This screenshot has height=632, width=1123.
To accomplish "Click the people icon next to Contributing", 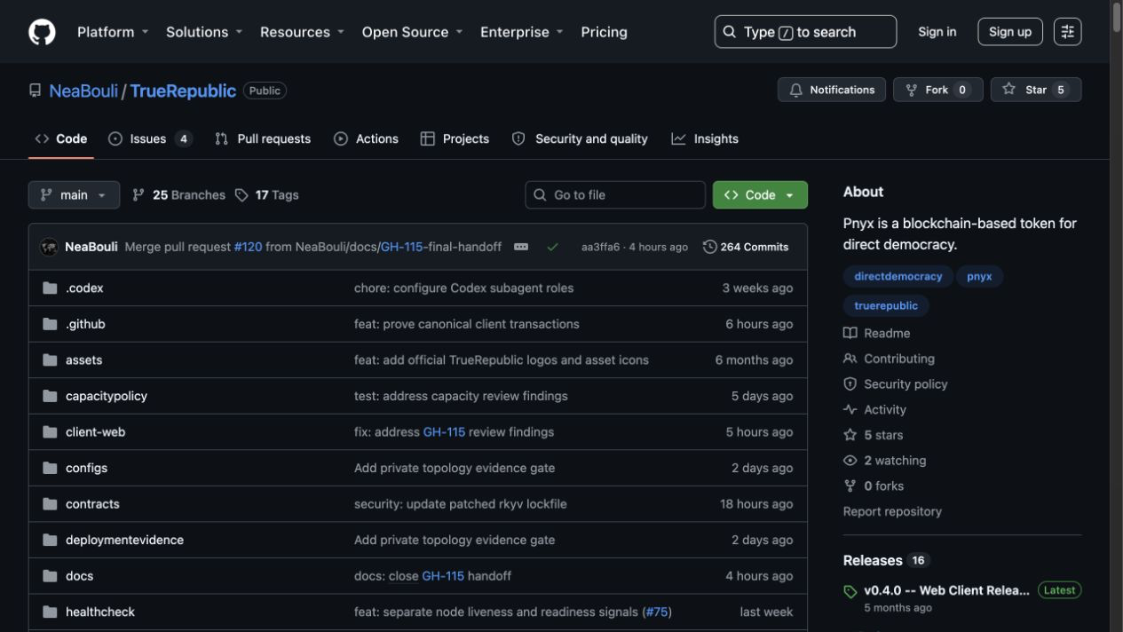I will pyautogui.click(x=850, y=359).
